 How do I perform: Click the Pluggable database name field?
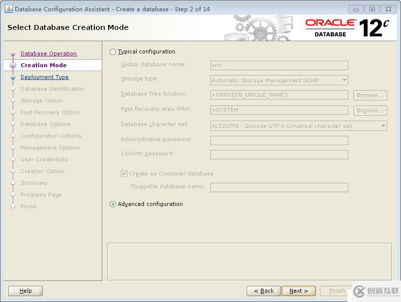279,187
